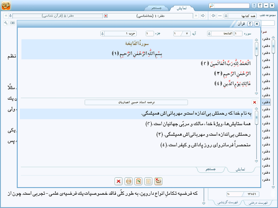The width and height of the screenshot is (278, 208).
Task: Open the translation selector 'ترجمه استاد حسین انصاریان'
Action: tap(136, 102)
